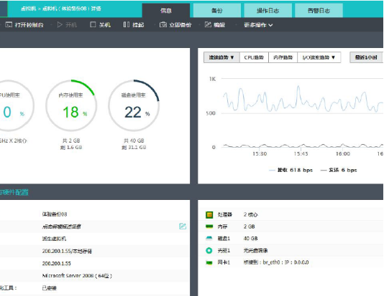Show the CPU趋势 chart
Viewport: 384px width, 296px height.
coord(254,57)
